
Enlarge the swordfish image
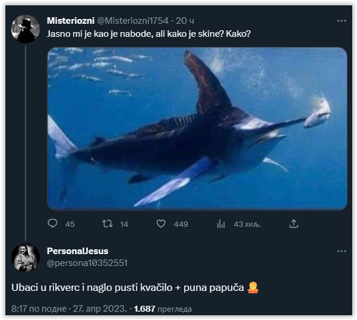coord(197,128)
